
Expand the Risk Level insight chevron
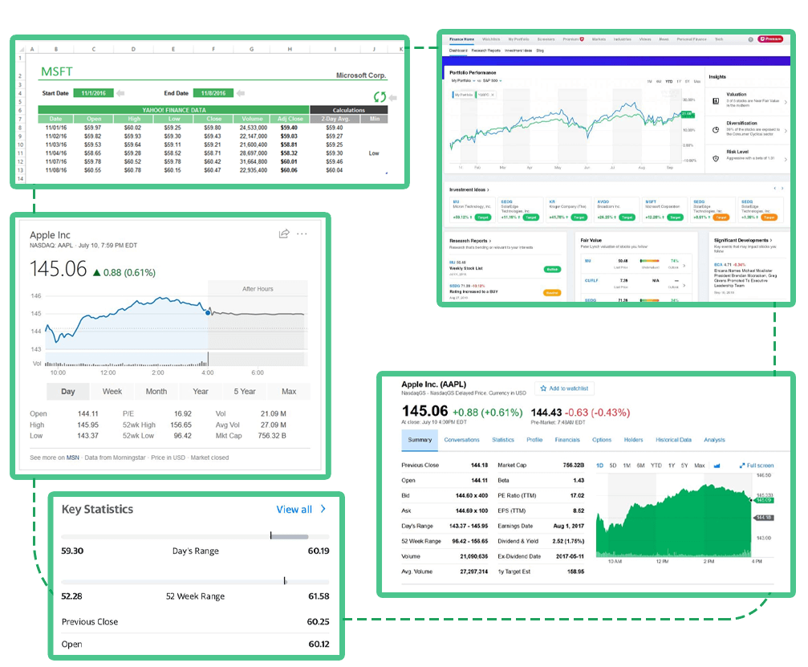786,159
